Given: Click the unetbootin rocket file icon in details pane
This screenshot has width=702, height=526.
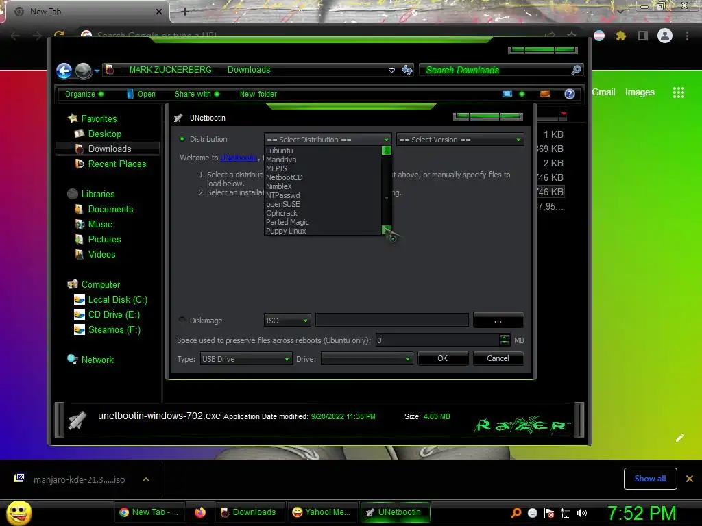Looking at the screenshot, I should 77,420.
